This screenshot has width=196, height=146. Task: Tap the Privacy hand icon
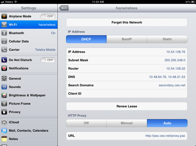pos(4,112)
